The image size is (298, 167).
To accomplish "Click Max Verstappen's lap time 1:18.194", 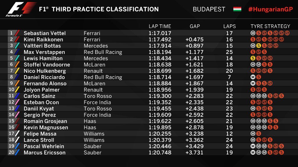I will [160, 52].
